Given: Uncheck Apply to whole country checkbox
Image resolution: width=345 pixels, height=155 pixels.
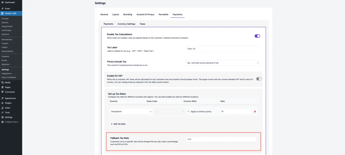Looking at the screenshot, I should pos(188,111).
